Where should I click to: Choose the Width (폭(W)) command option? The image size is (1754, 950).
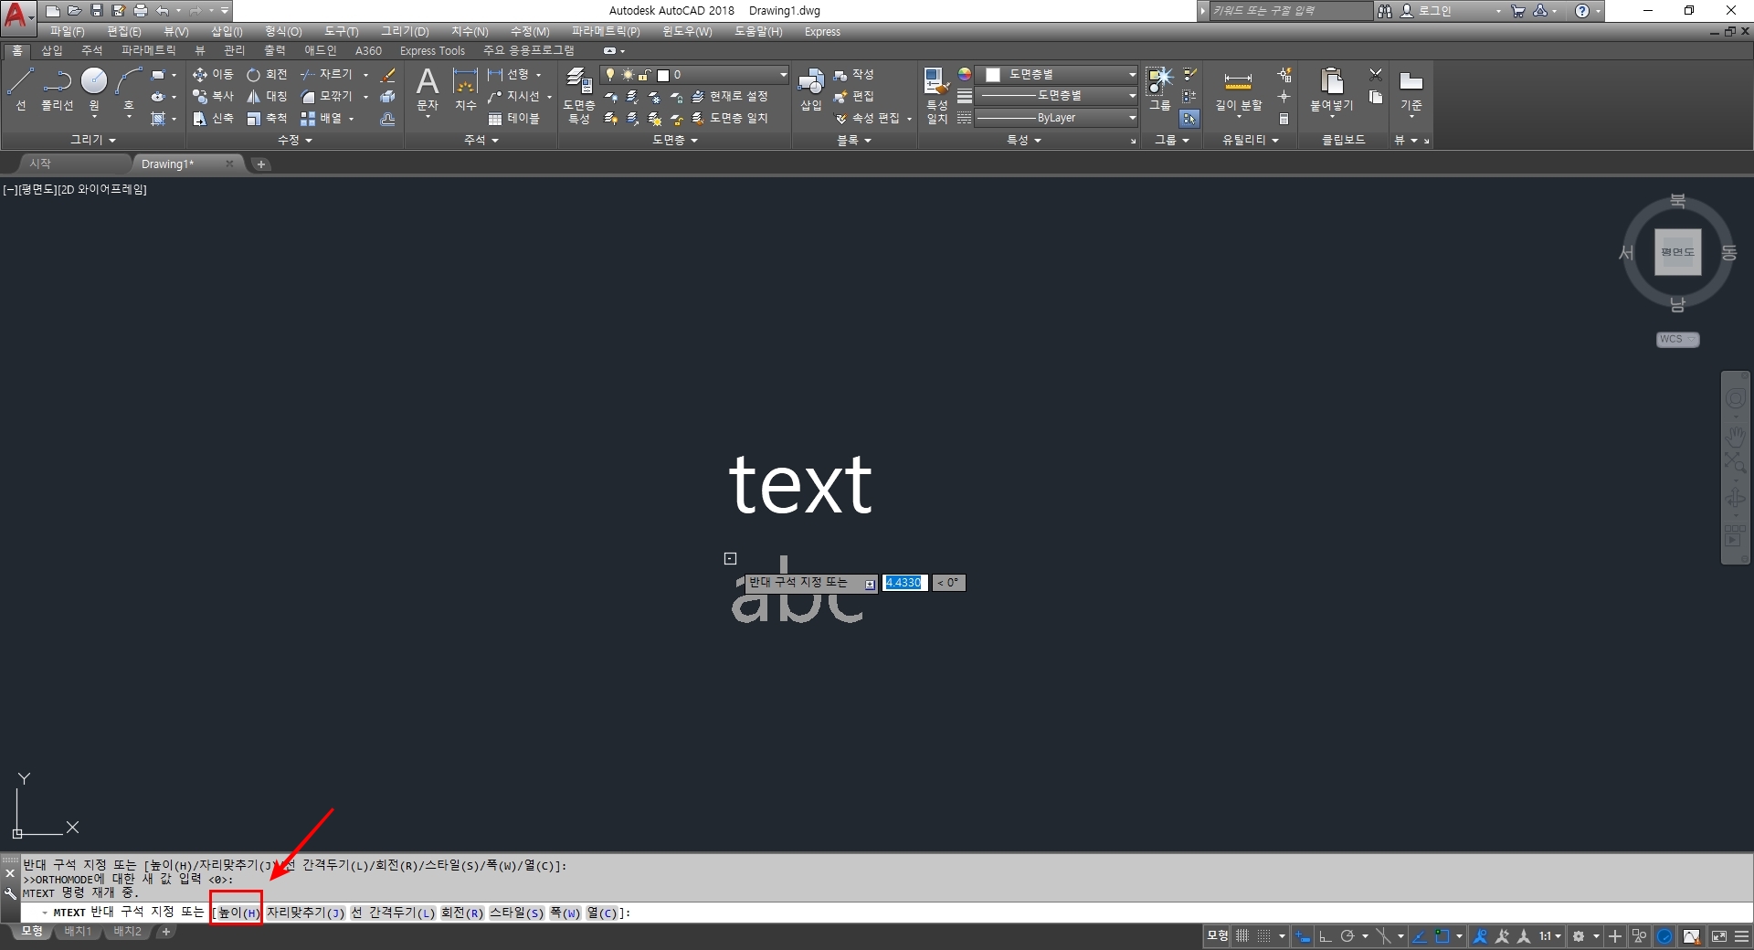pyautogui.click(x=565, y=913)
